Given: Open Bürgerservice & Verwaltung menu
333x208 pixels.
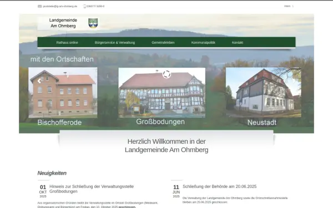Looking at the screenshot, I should pos(115,43).
